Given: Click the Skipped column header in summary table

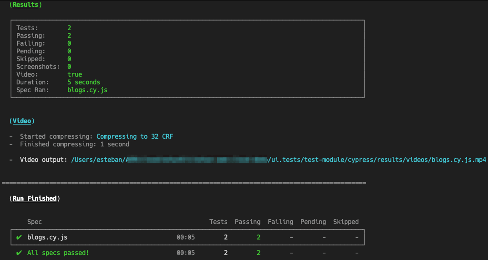Looking at the screenshot, I should coord(346,222).
